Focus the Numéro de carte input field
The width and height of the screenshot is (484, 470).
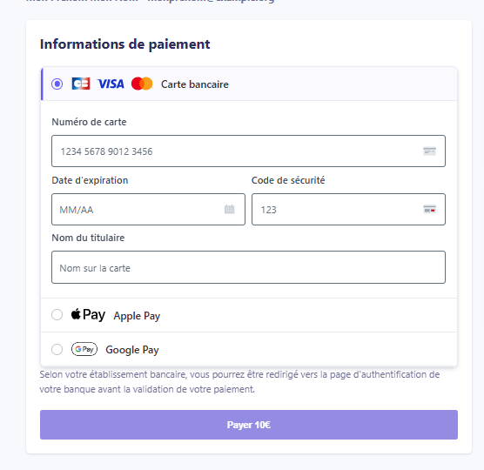click(248, 151)
